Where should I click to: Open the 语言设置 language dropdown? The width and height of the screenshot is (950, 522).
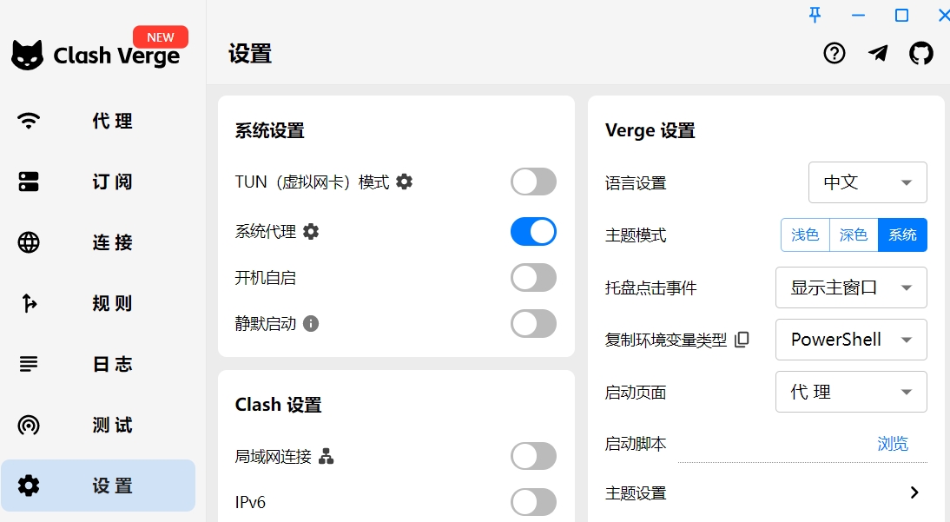click(x=867, y=182)
